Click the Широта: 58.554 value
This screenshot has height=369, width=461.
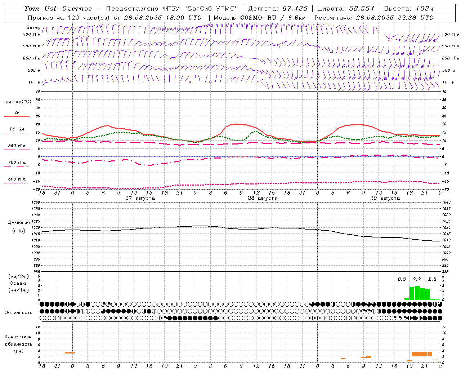[x=345, y=9]
